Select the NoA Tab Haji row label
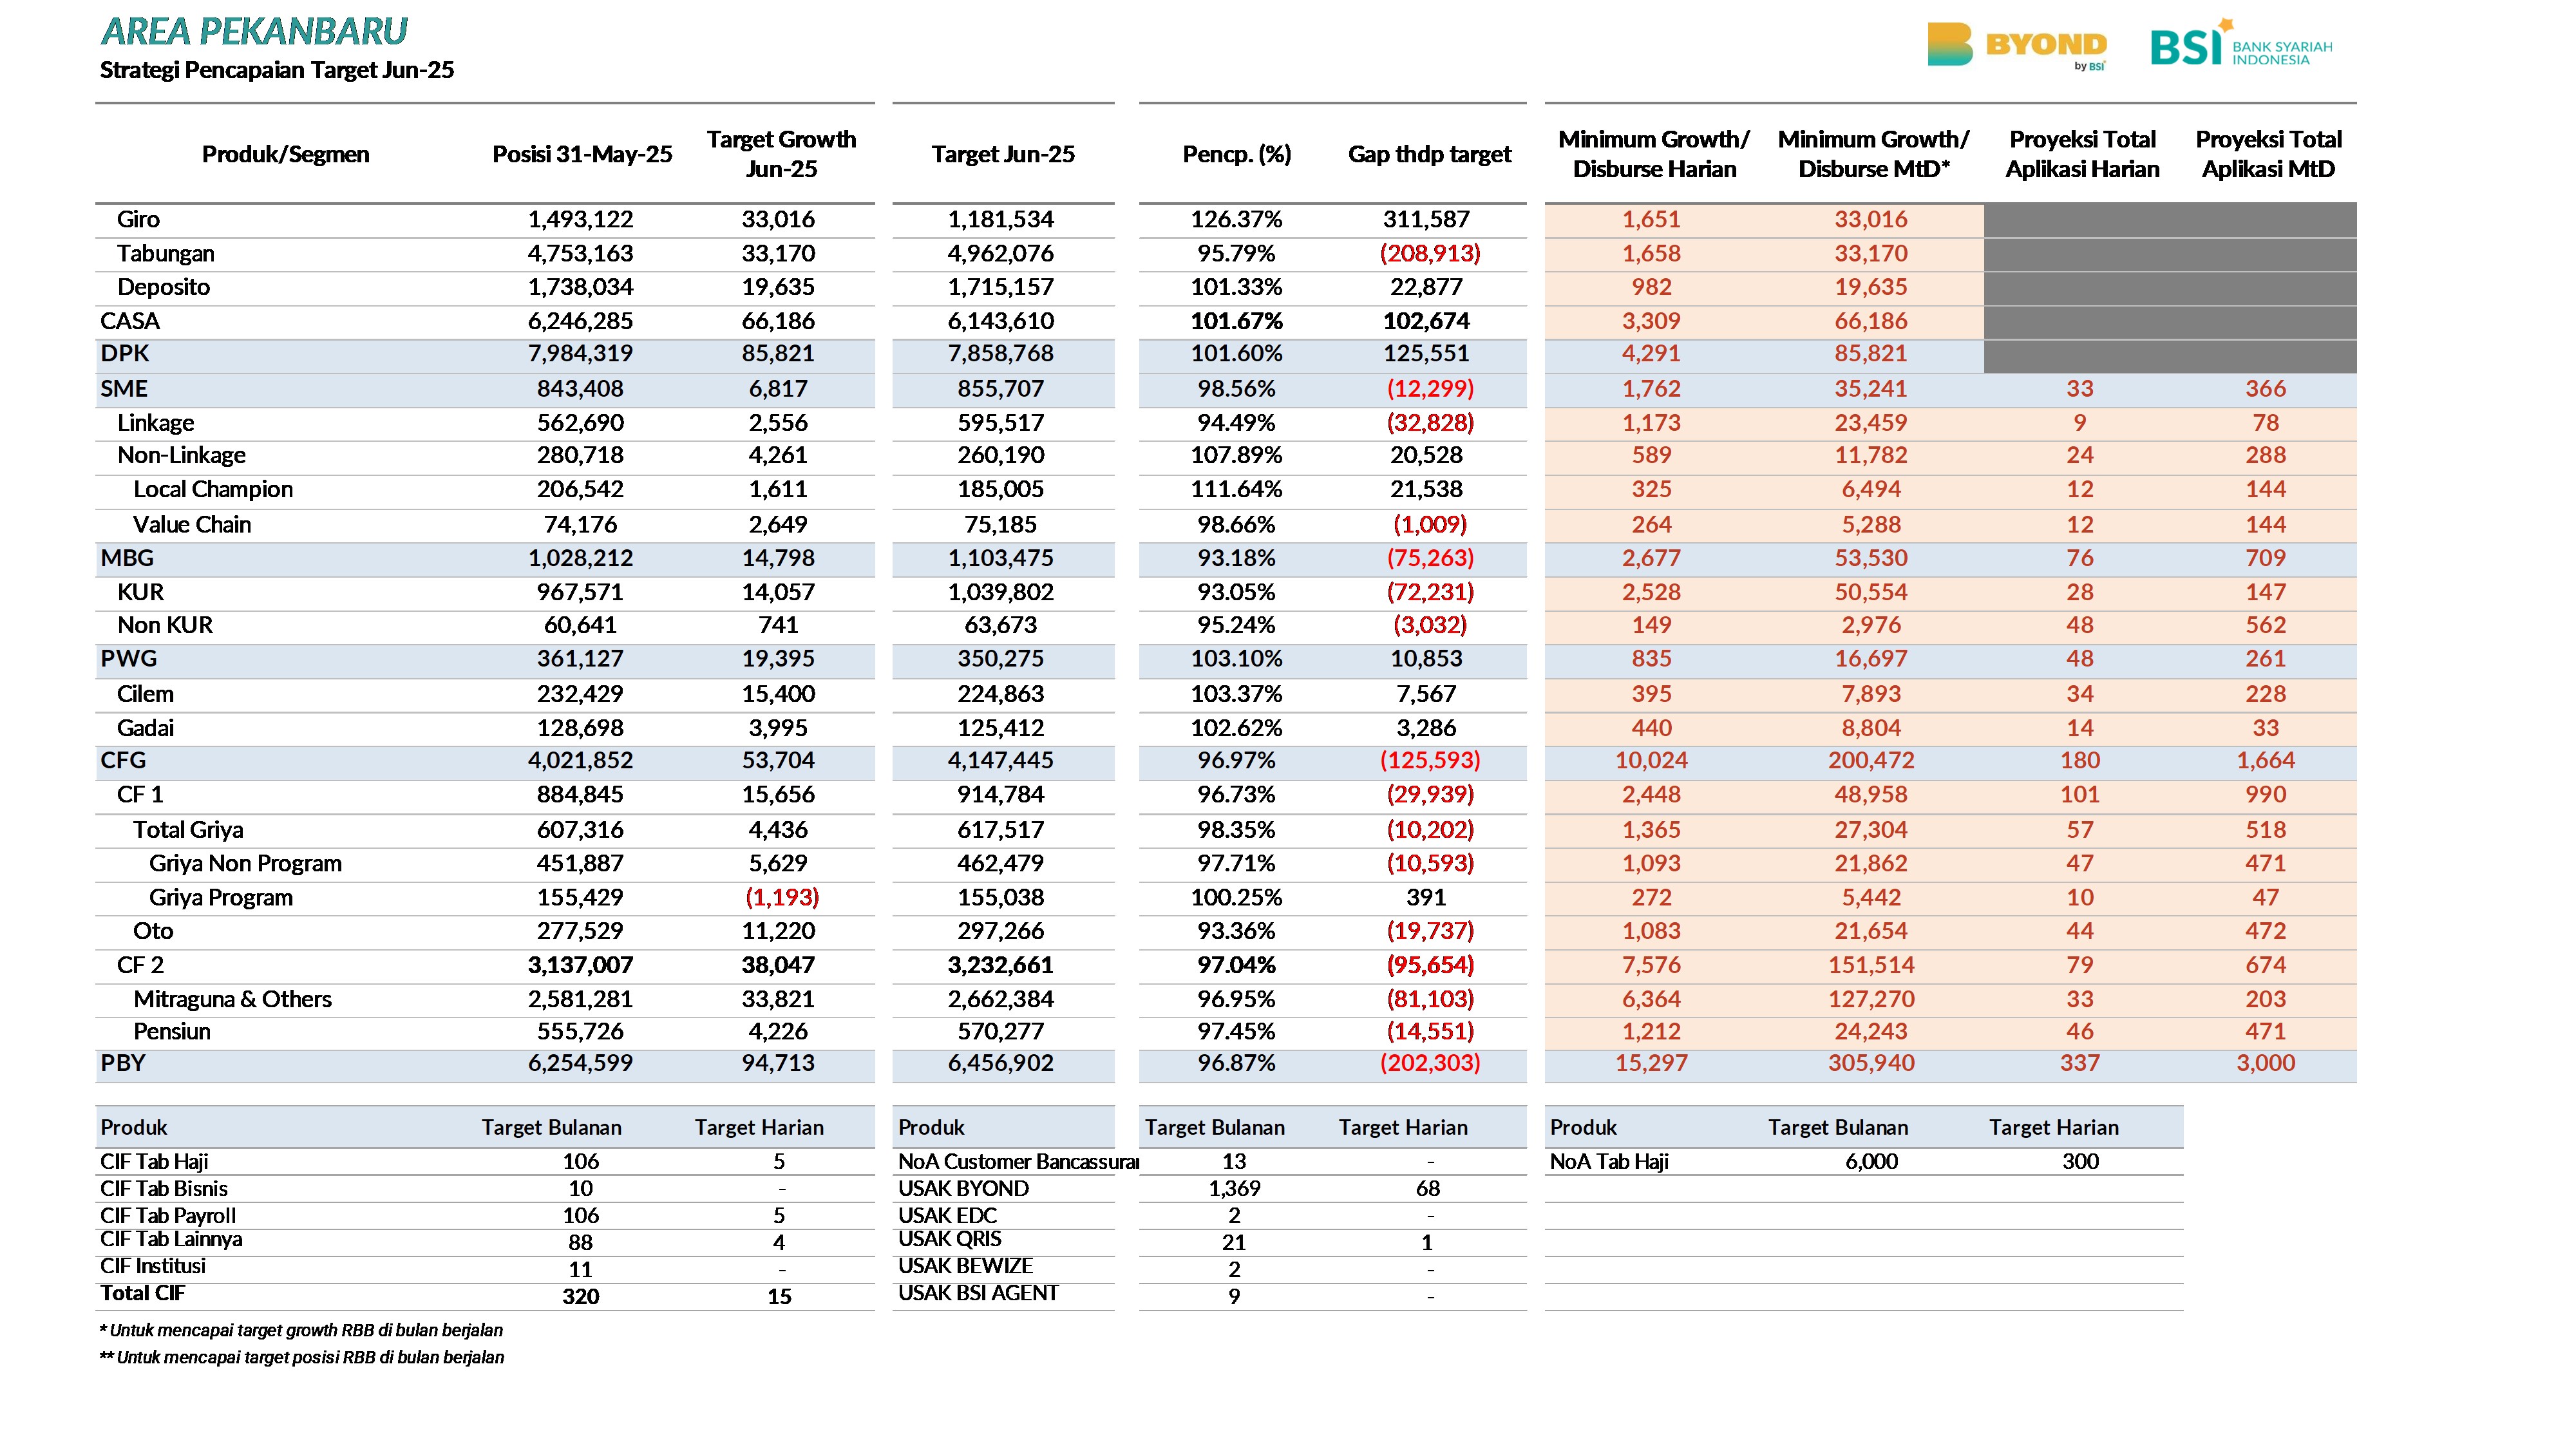The width and height of the screenshot is (2576, 1449). tap(1609, 1161)
